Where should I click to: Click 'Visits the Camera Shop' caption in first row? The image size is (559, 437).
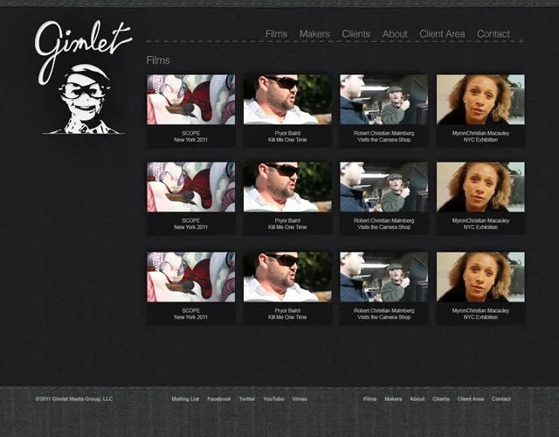pyautogui.click(x=384, y=140)
